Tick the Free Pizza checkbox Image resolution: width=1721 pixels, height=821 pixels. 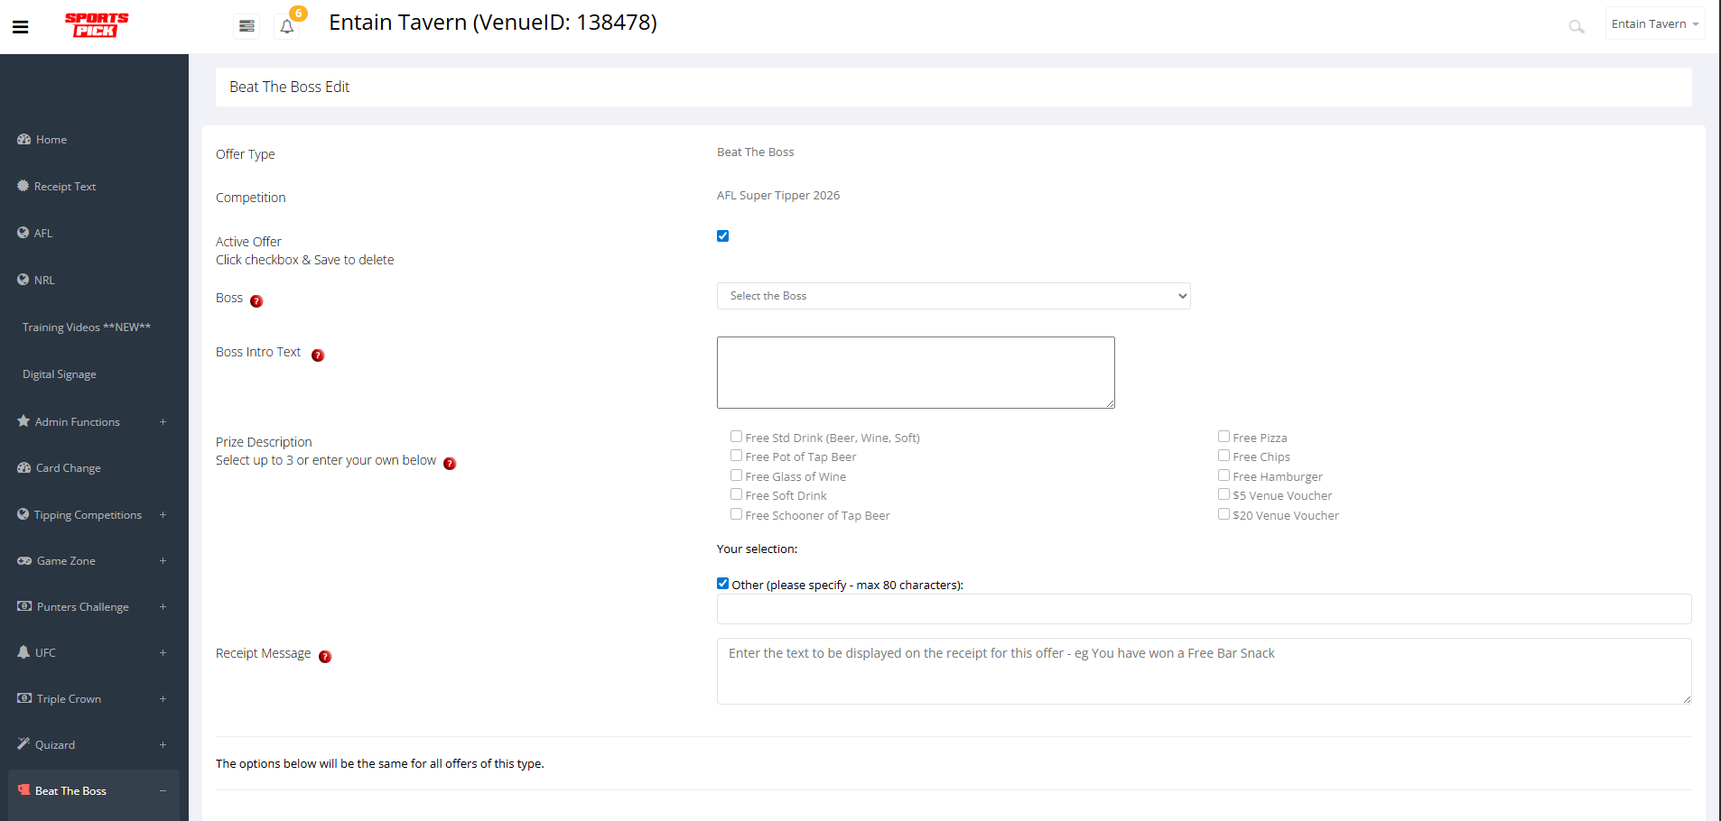[x=1223, y=437]
